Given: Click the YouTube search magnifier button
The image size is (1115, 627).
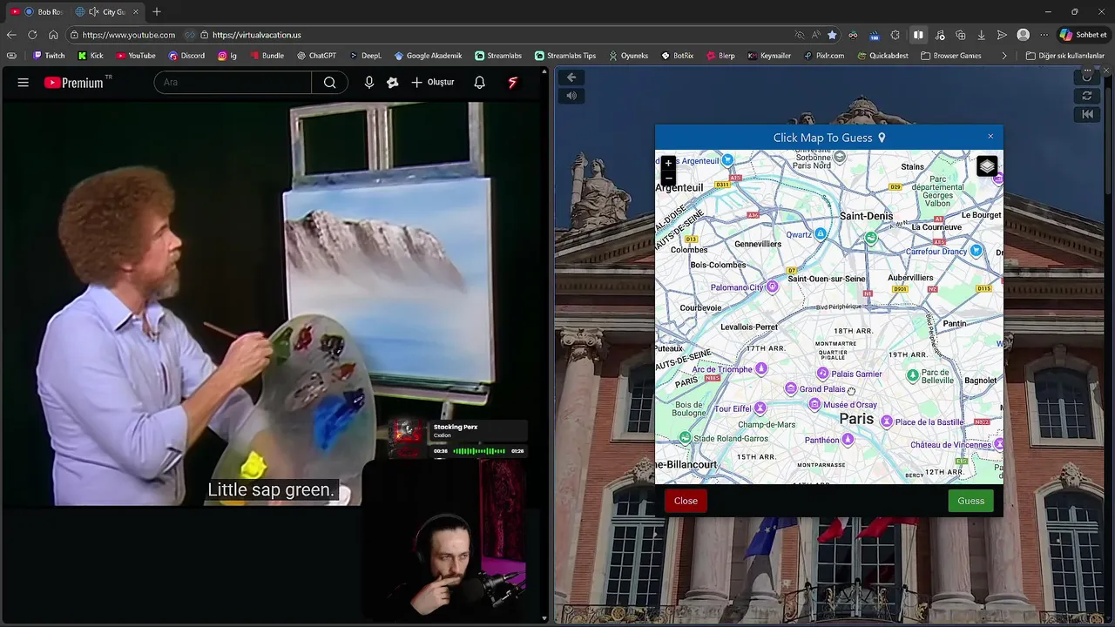Looking at the screenshot, I should [x=329, y=83].
